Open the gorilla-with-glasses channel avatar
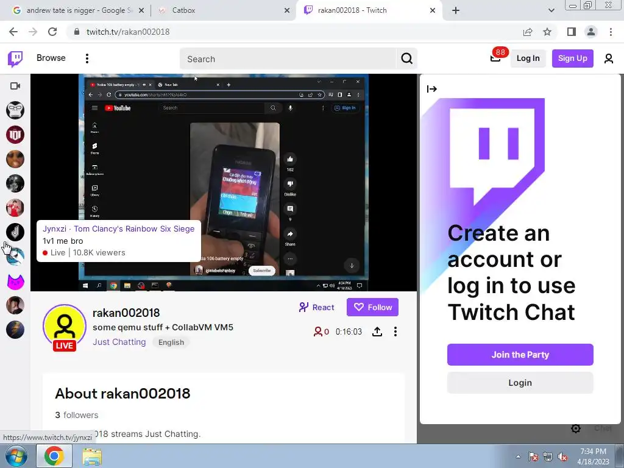 15,110
